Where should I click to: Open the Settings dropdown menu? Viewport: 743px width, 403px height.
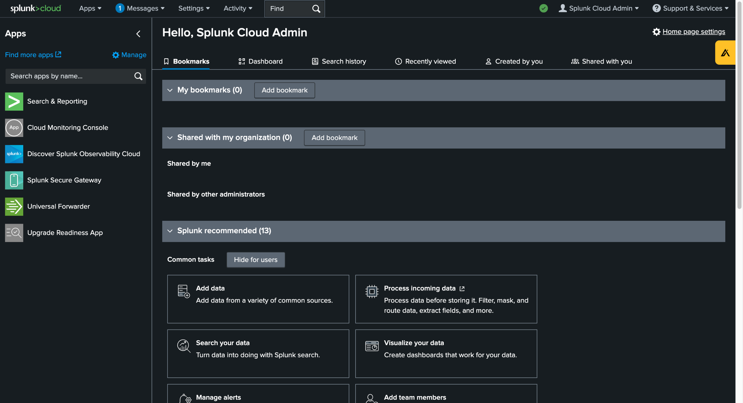[x=194, y=8]
